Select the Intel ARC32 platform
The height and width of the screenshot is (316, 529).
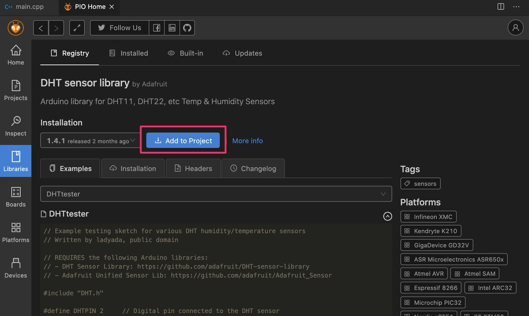pos(491,288)
